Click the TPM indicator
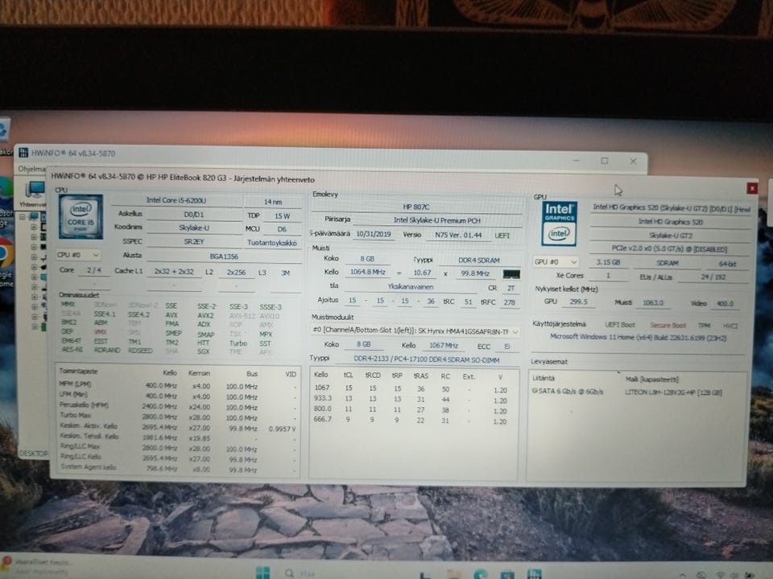773x579 pixels. pyautogui.click(x=704, y=326)
